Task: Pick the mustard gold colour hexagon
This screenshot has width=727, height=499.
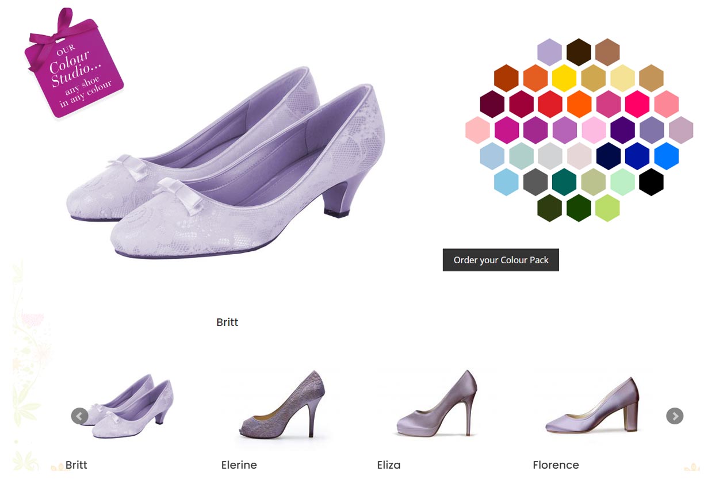Action: coord(594,78)
